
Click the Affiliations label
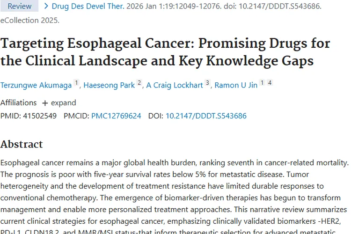tap(18, 103)
